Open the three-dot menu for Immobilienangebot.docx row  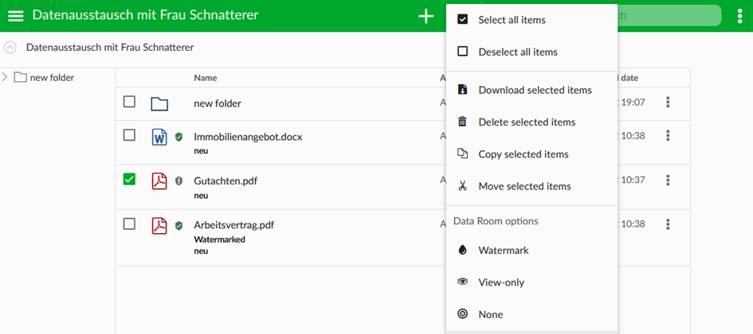(668, 136)
